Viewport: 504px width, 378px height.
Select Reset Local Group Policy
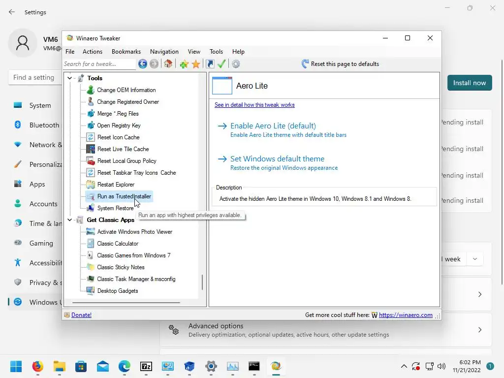pos(126,161)
